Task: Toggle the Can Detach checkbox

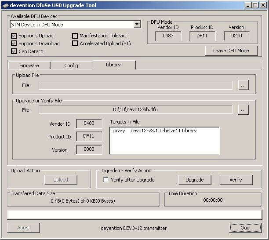Action: click(x=14, y=51)
